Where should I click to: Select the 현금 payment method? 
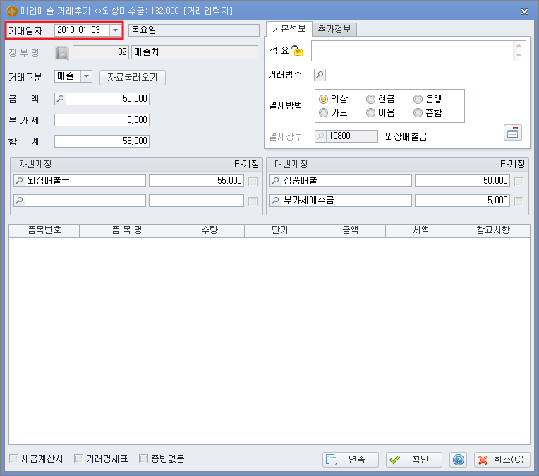[x=370, y=100]
